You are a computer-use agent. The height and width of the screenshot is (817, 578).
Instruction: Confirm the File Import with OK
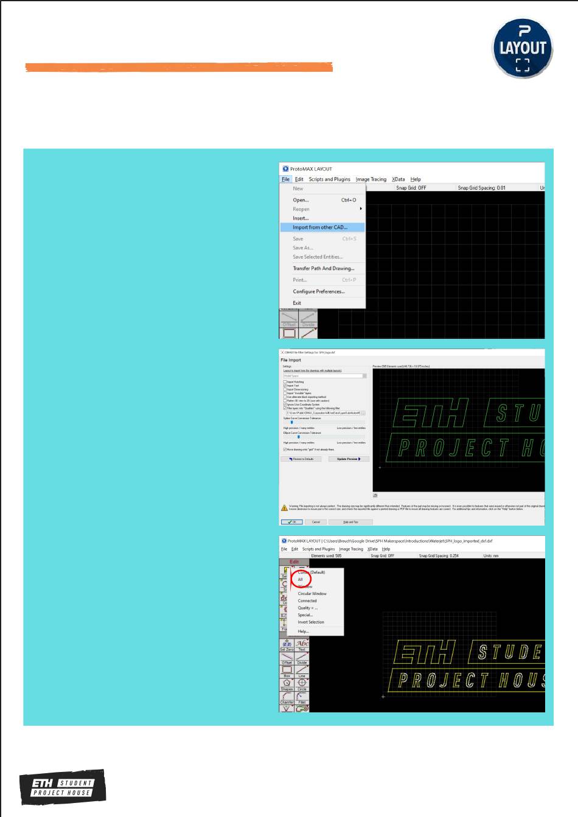(x=291, y=522)
